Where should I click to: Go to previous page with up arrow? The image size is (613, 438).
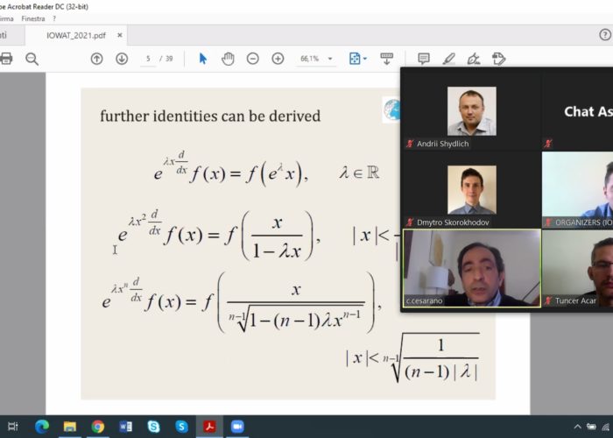click(x=97, y=59)
